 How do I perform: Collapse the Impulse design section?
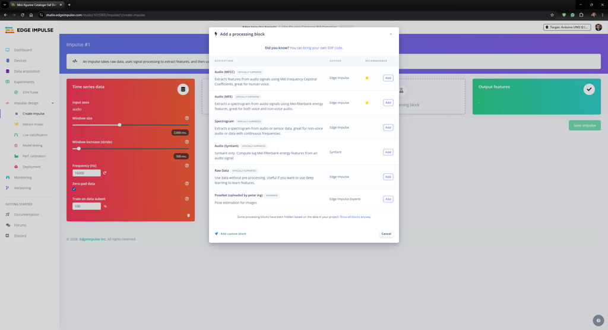(x=52, y=103)
